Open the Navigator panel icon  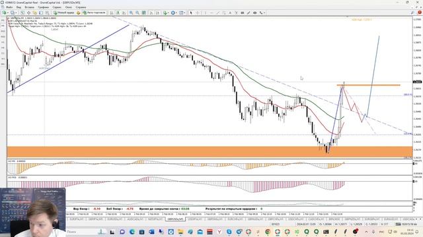coord(35,13)
